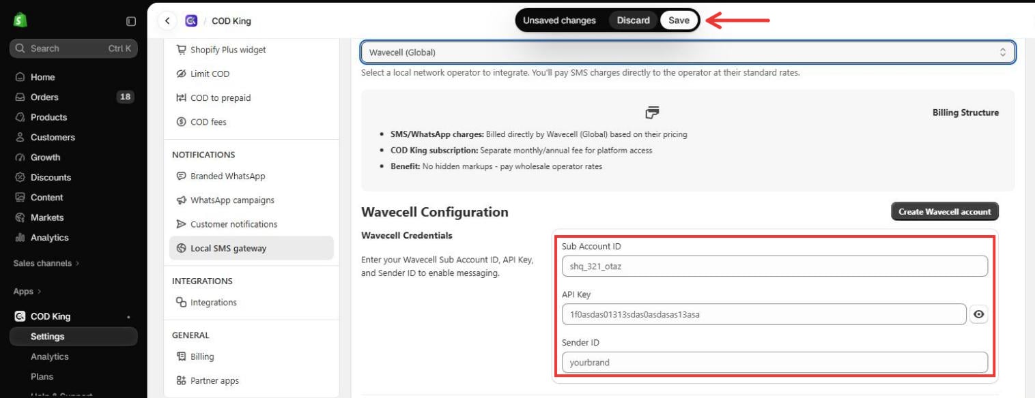Image resolution: width=1035 pixels, height=398 pixels.
Task: Click the Billing Structure label
Action: 965,112
